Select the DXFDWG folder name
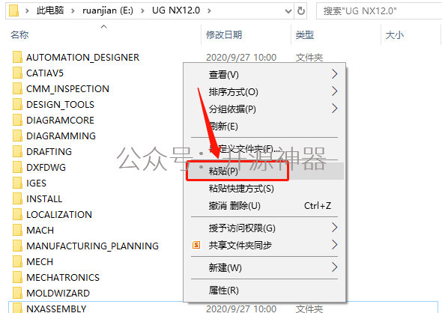The image size is (442, 313). coord(46,168)
